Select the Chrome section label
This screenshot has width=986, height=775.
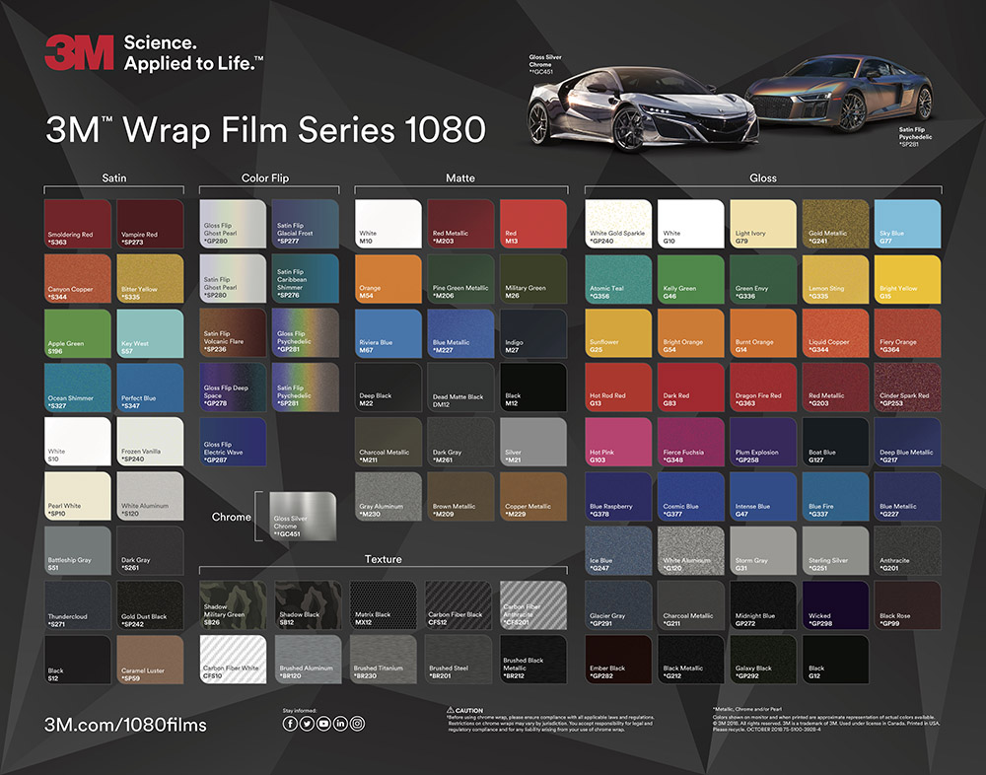tap(231, 517)
